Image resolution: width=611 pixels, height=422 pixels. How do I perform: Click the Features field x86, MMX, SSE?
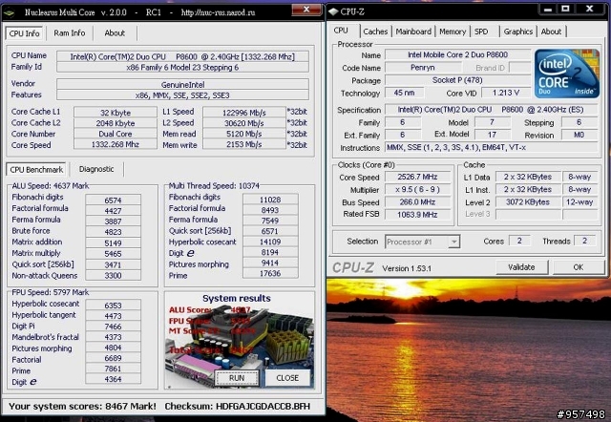click(182, 95)
